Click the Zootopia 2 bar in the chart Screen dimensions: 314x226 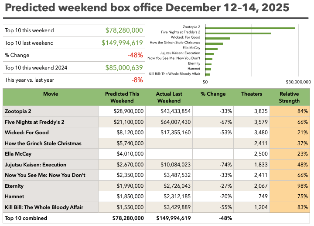click(250, 28)
